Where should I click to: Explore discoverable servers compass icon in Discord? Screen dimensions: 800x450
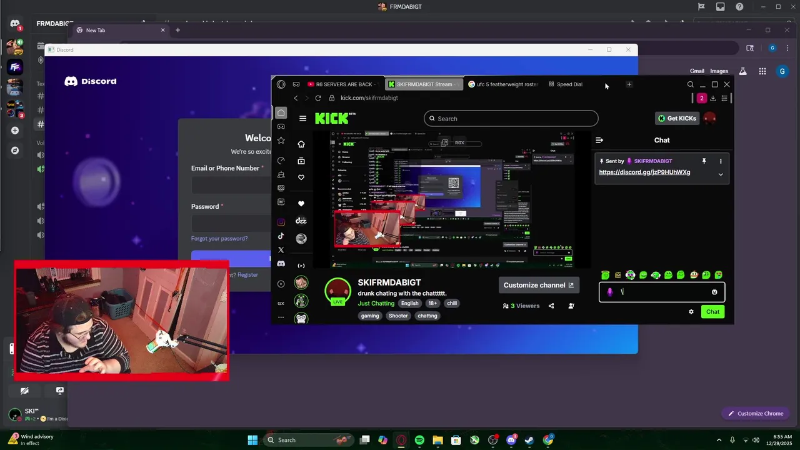15,151
